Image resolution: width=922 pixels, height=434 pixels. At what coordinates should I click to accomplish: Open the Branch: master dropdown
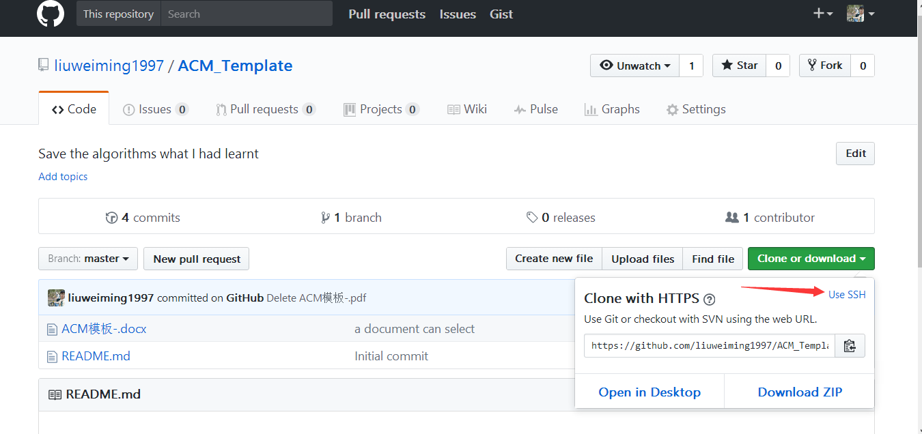(x=88, y=259)
